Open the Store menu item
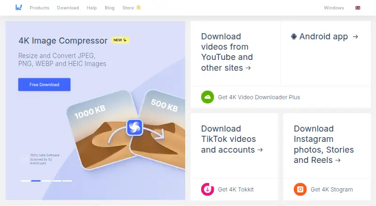The width and height of the screenshot is (376, 206). point(128,8)
